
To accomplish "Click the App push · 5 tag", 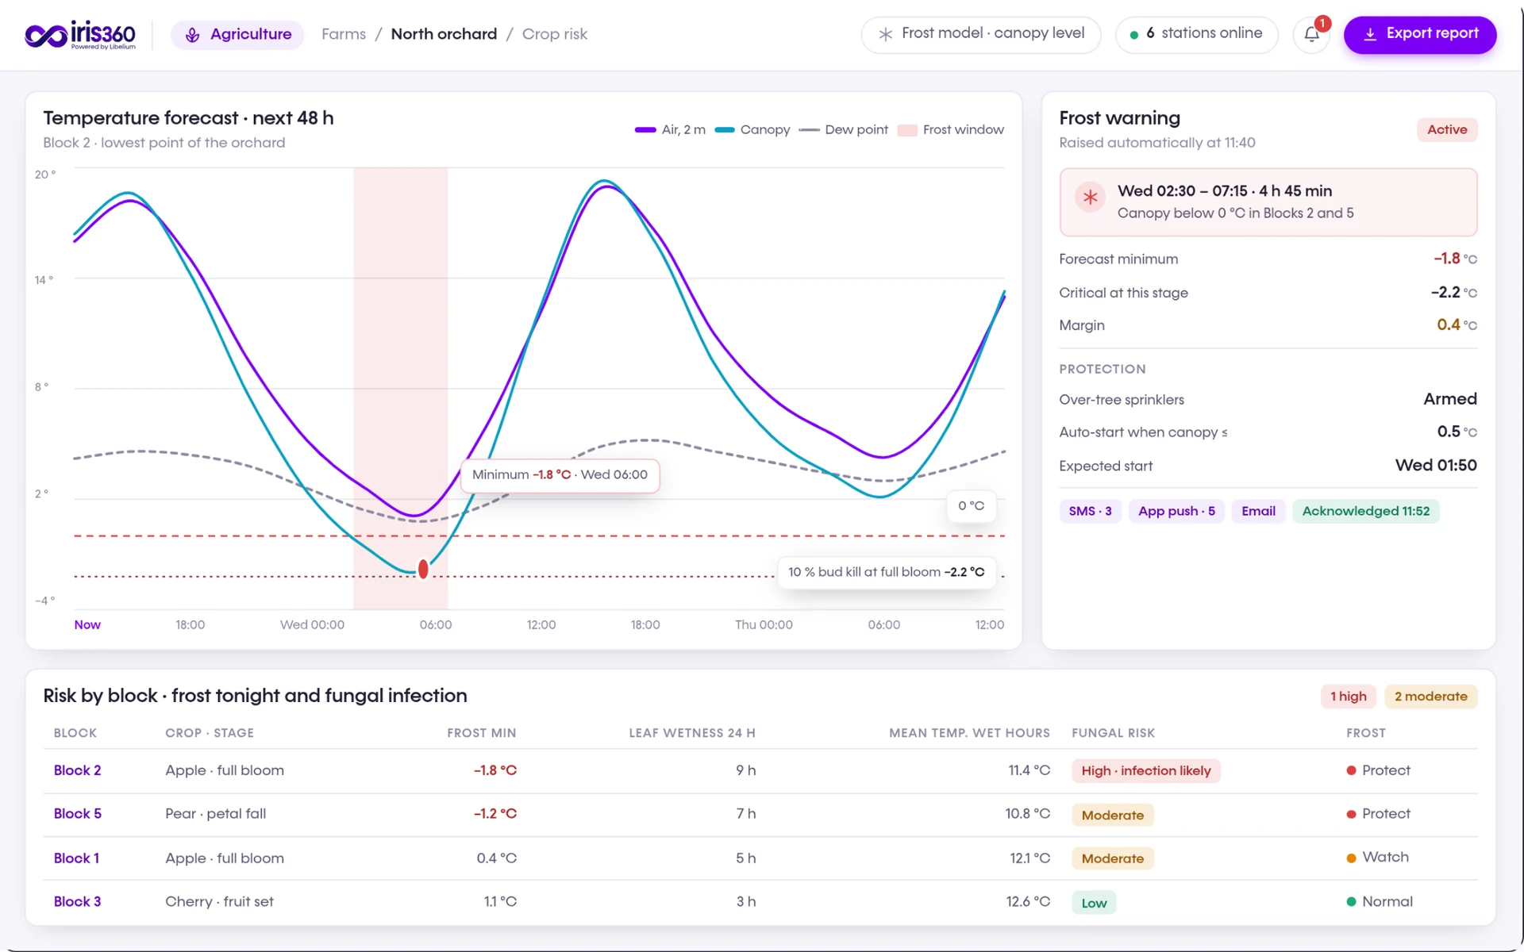I will tap(1176, 511).
